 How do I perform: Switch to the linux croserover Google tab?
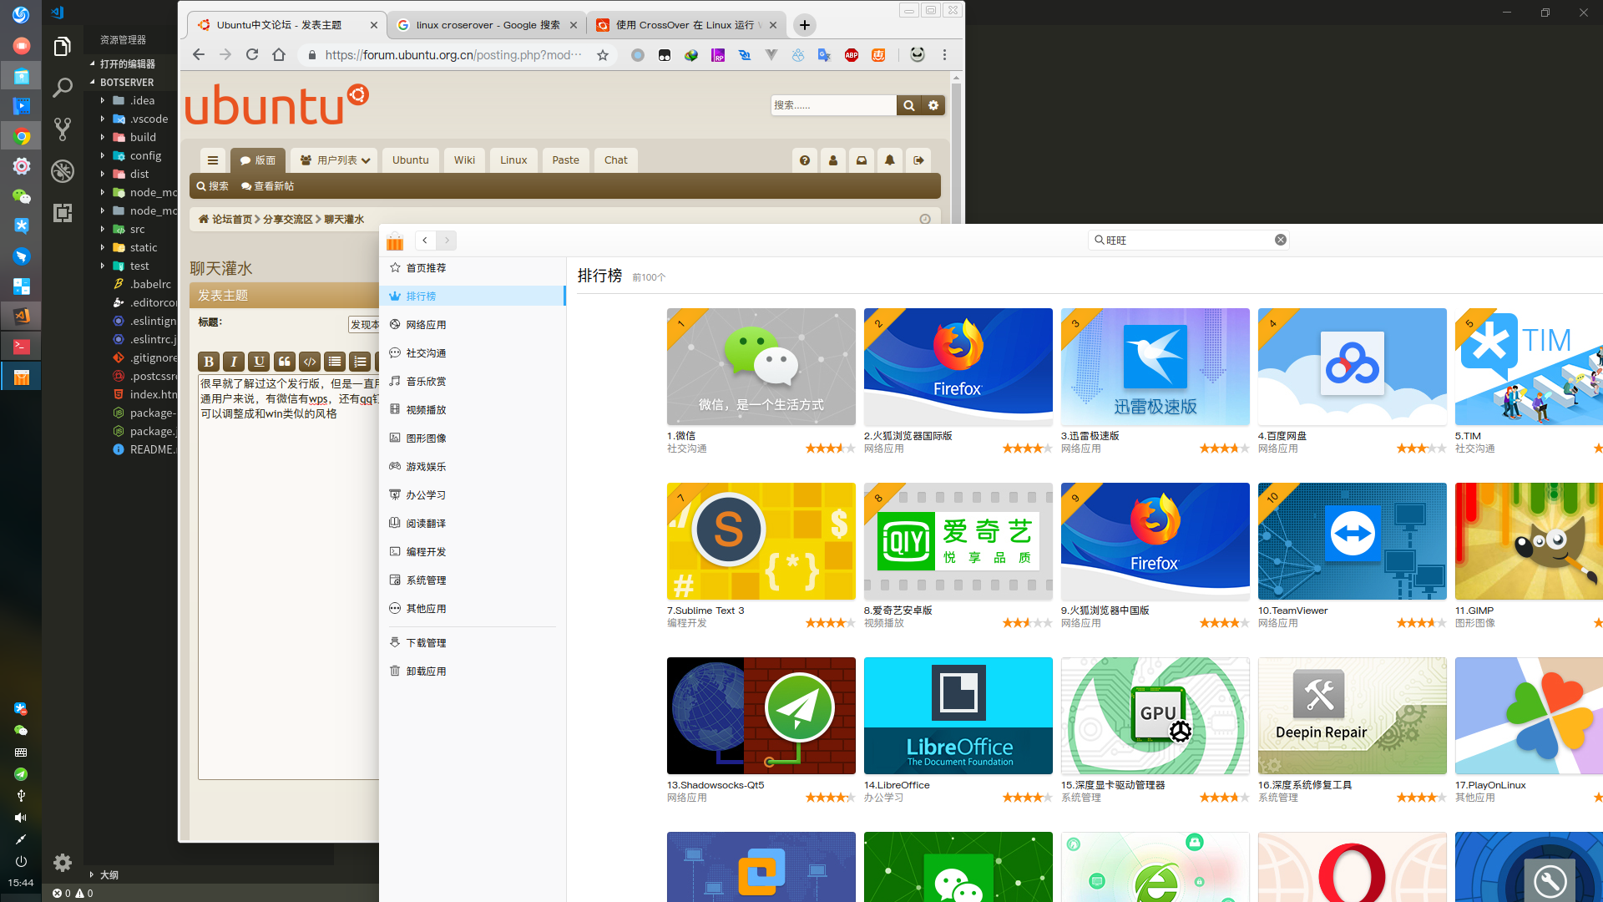tap(488, 25)
